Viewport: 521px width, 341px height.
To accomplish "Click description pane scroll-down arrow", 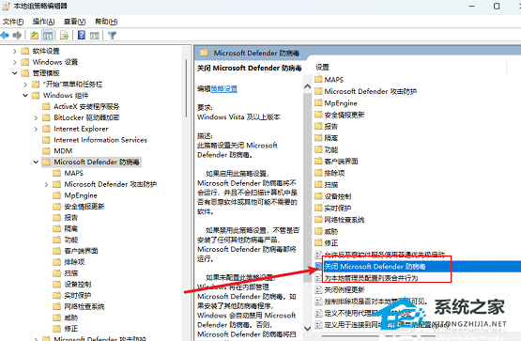I will point(308,329).
